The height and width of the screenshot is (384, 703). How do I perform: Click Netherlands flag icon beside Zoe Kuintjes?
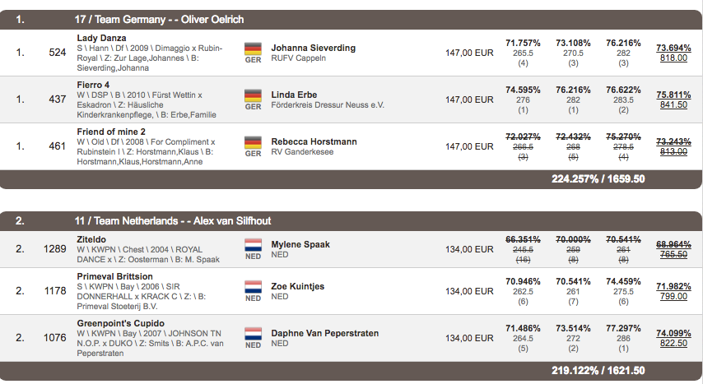[253, 287]
